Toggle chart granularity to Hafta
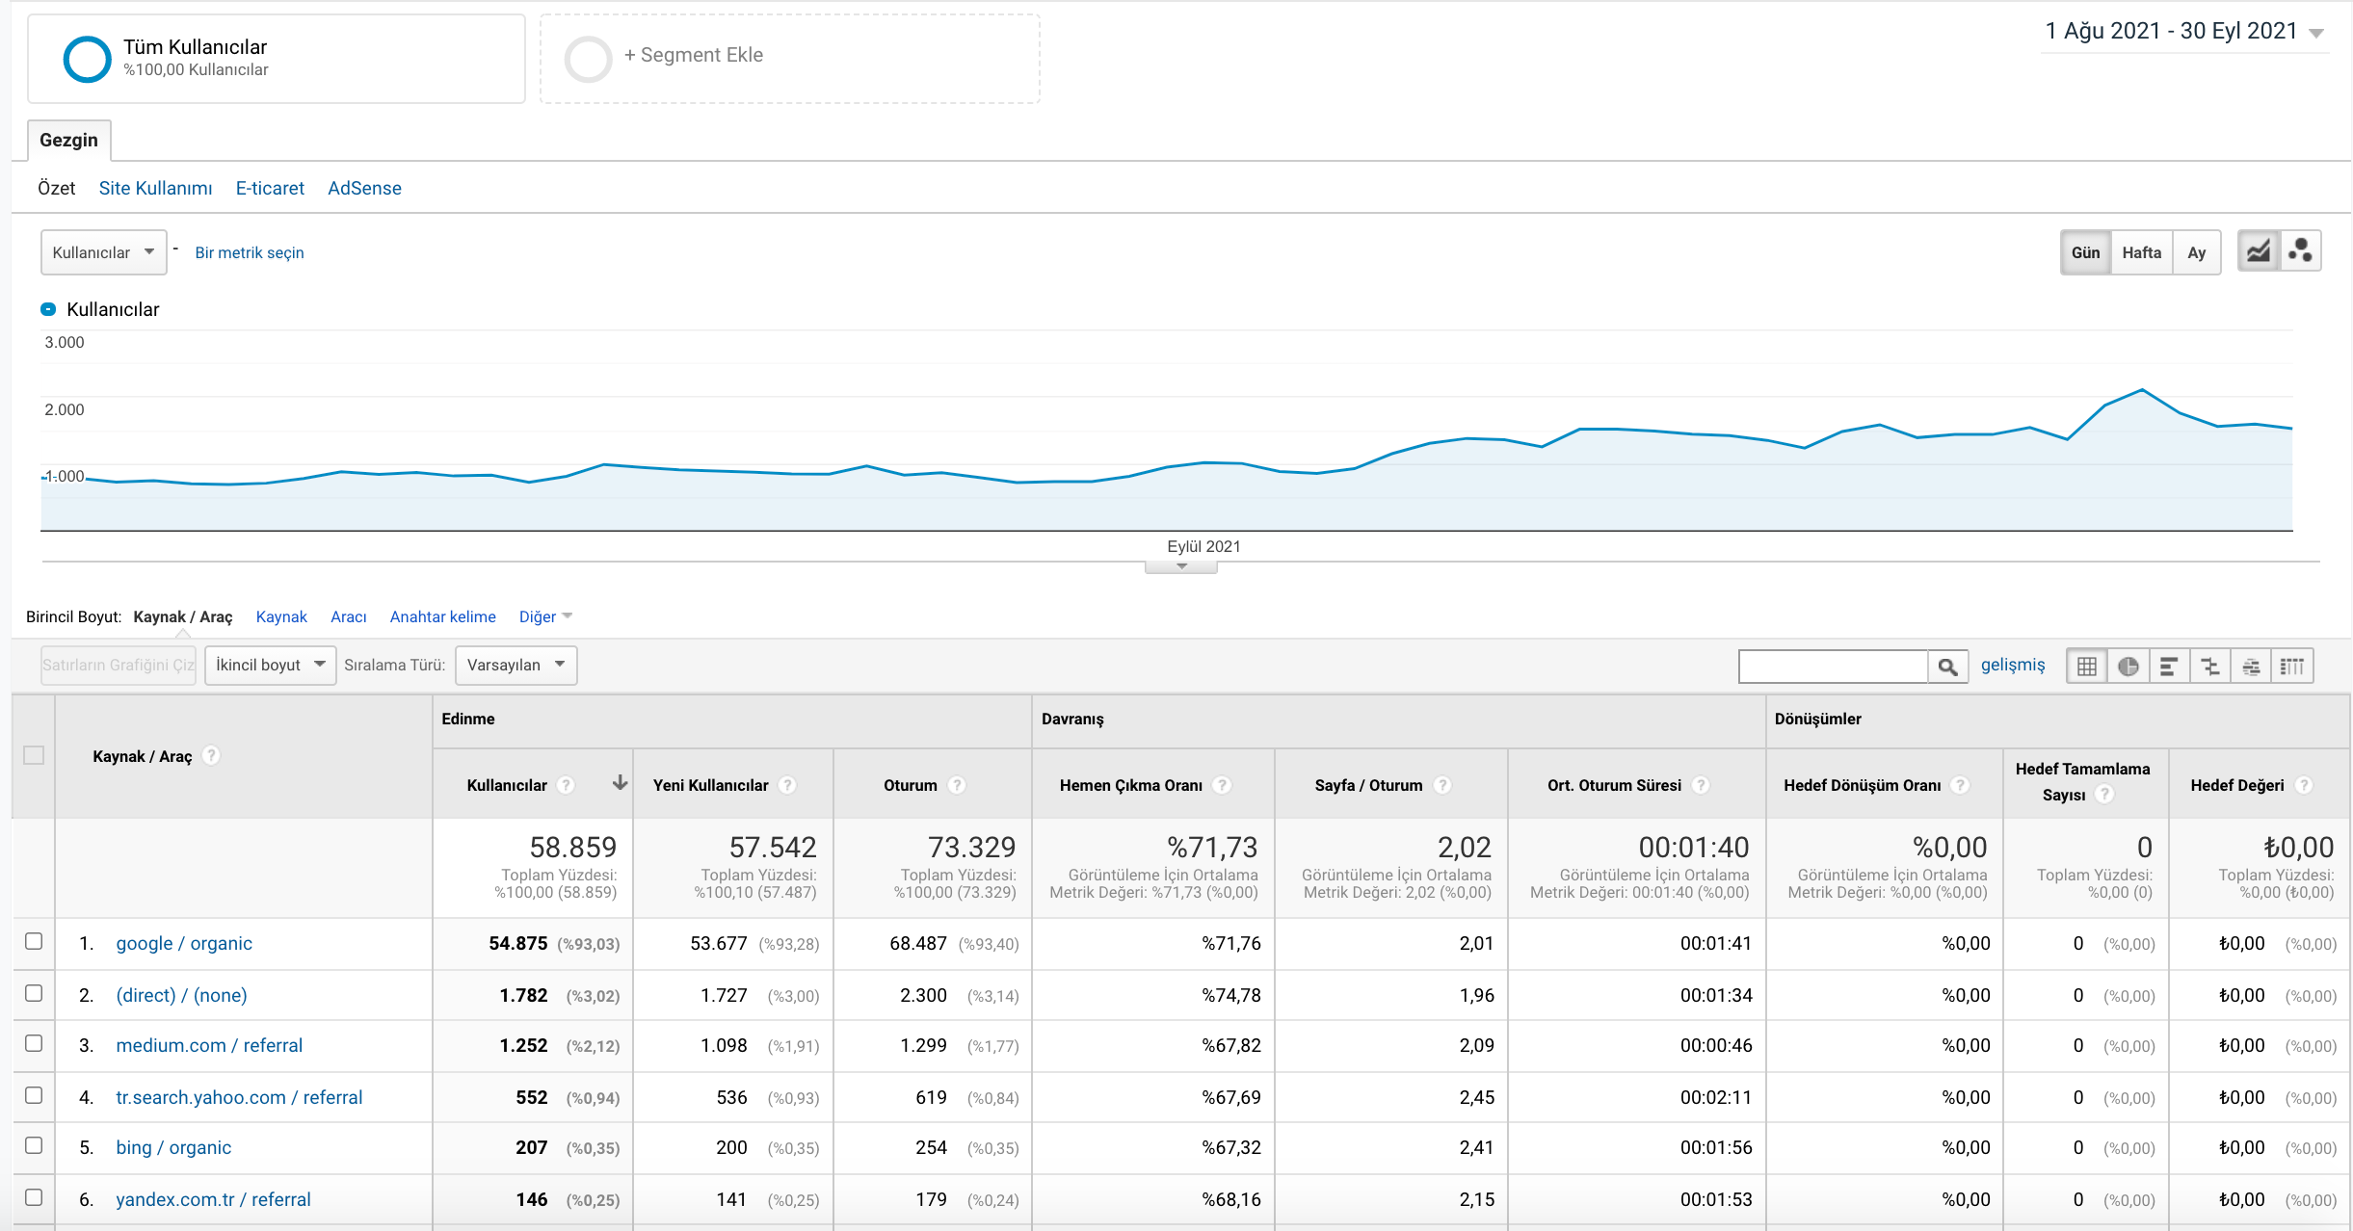This screenshot has width=2353, height=1231. (x=2142, y=252)
